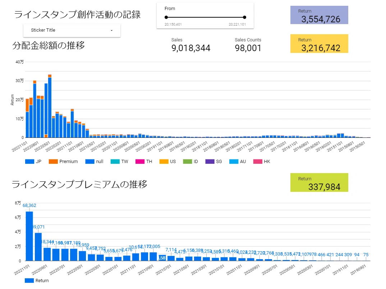Toggle the AU legend swatch

(x=234, y=162)
